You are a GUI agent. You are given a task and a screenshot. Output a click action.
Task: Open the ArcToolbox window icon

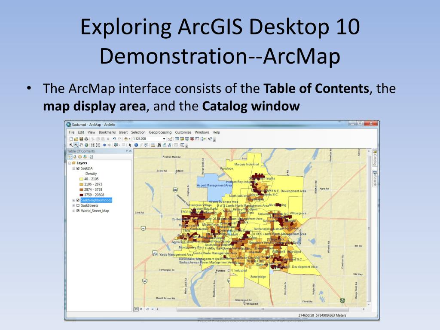pos(192,139)
